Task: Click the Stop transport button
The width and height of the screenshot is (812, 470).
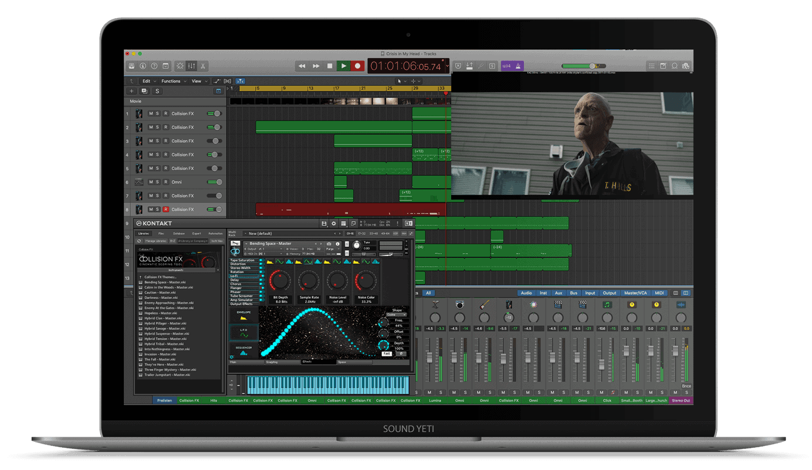Action: (x=330, y=66)
